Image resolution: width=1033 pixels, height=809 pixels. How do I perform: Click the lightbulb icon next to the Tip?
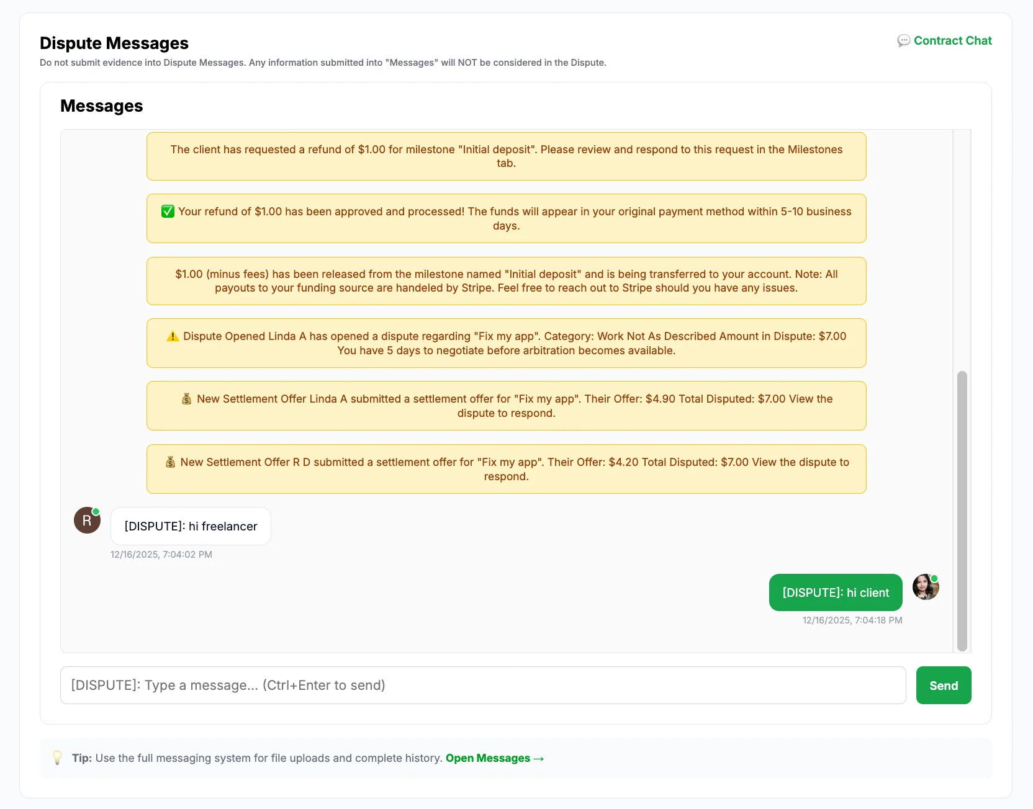(x=58, y=758)
